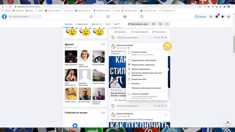Click the Максим profile chip
The width and height of the screenshot is (235, 132).
click(201, 16)
